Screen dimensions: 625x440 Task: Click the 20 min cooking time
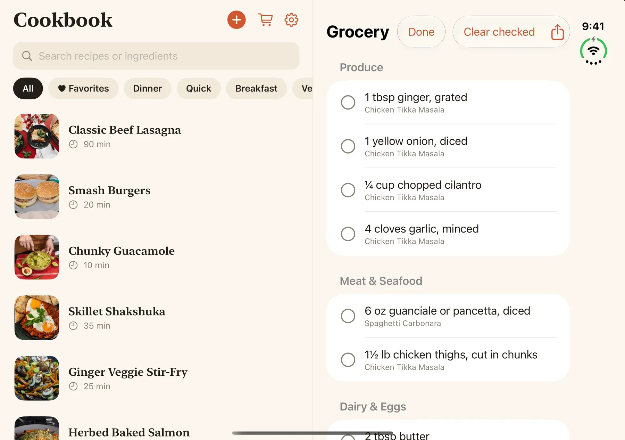[97, 205]
